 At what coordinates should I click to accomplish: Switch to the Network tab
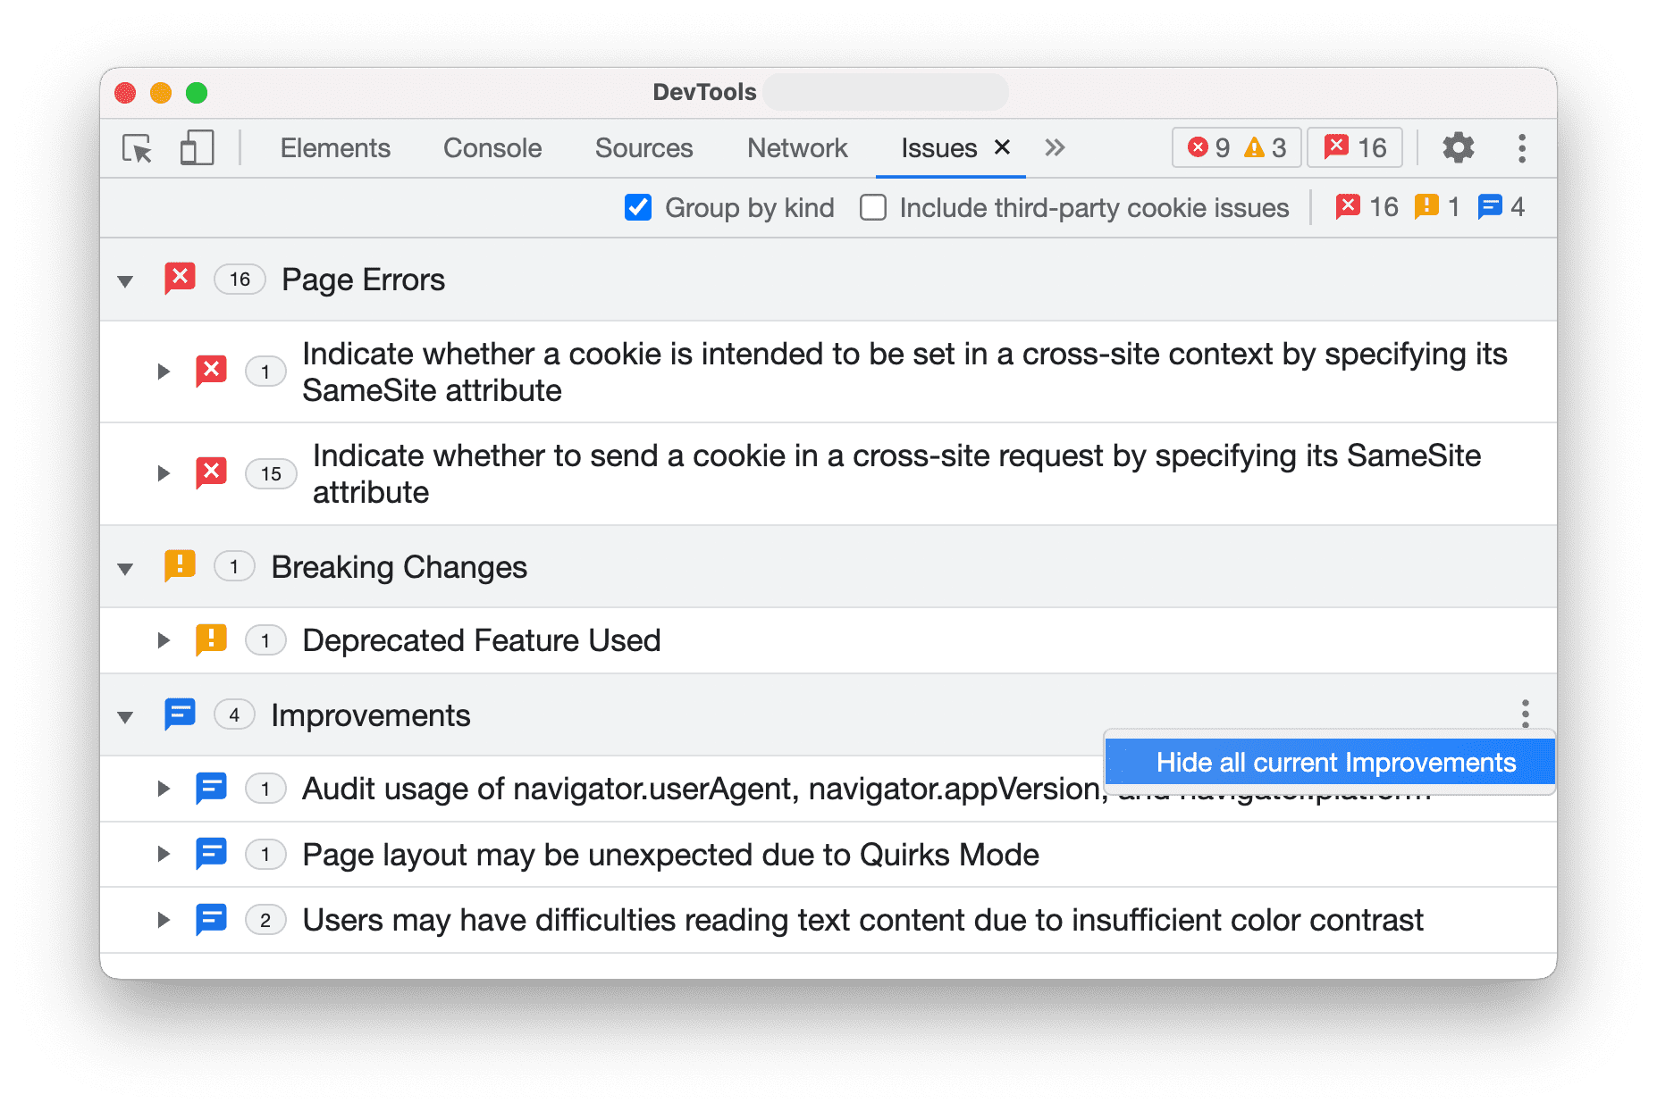point(796,147)
